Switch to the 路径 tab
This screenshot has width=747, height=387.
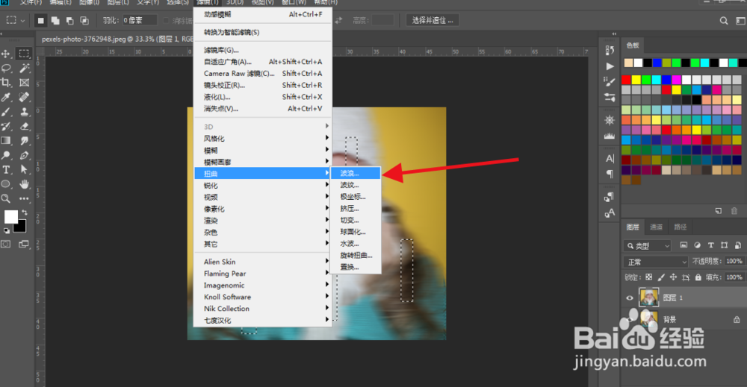(681, 227)
